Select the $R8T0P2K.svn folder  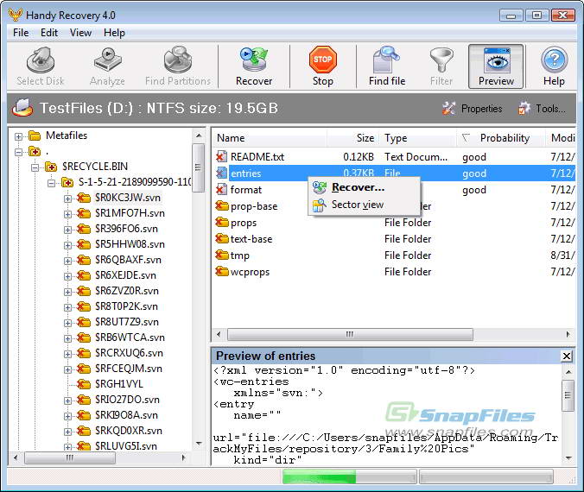tap(126, 306)
